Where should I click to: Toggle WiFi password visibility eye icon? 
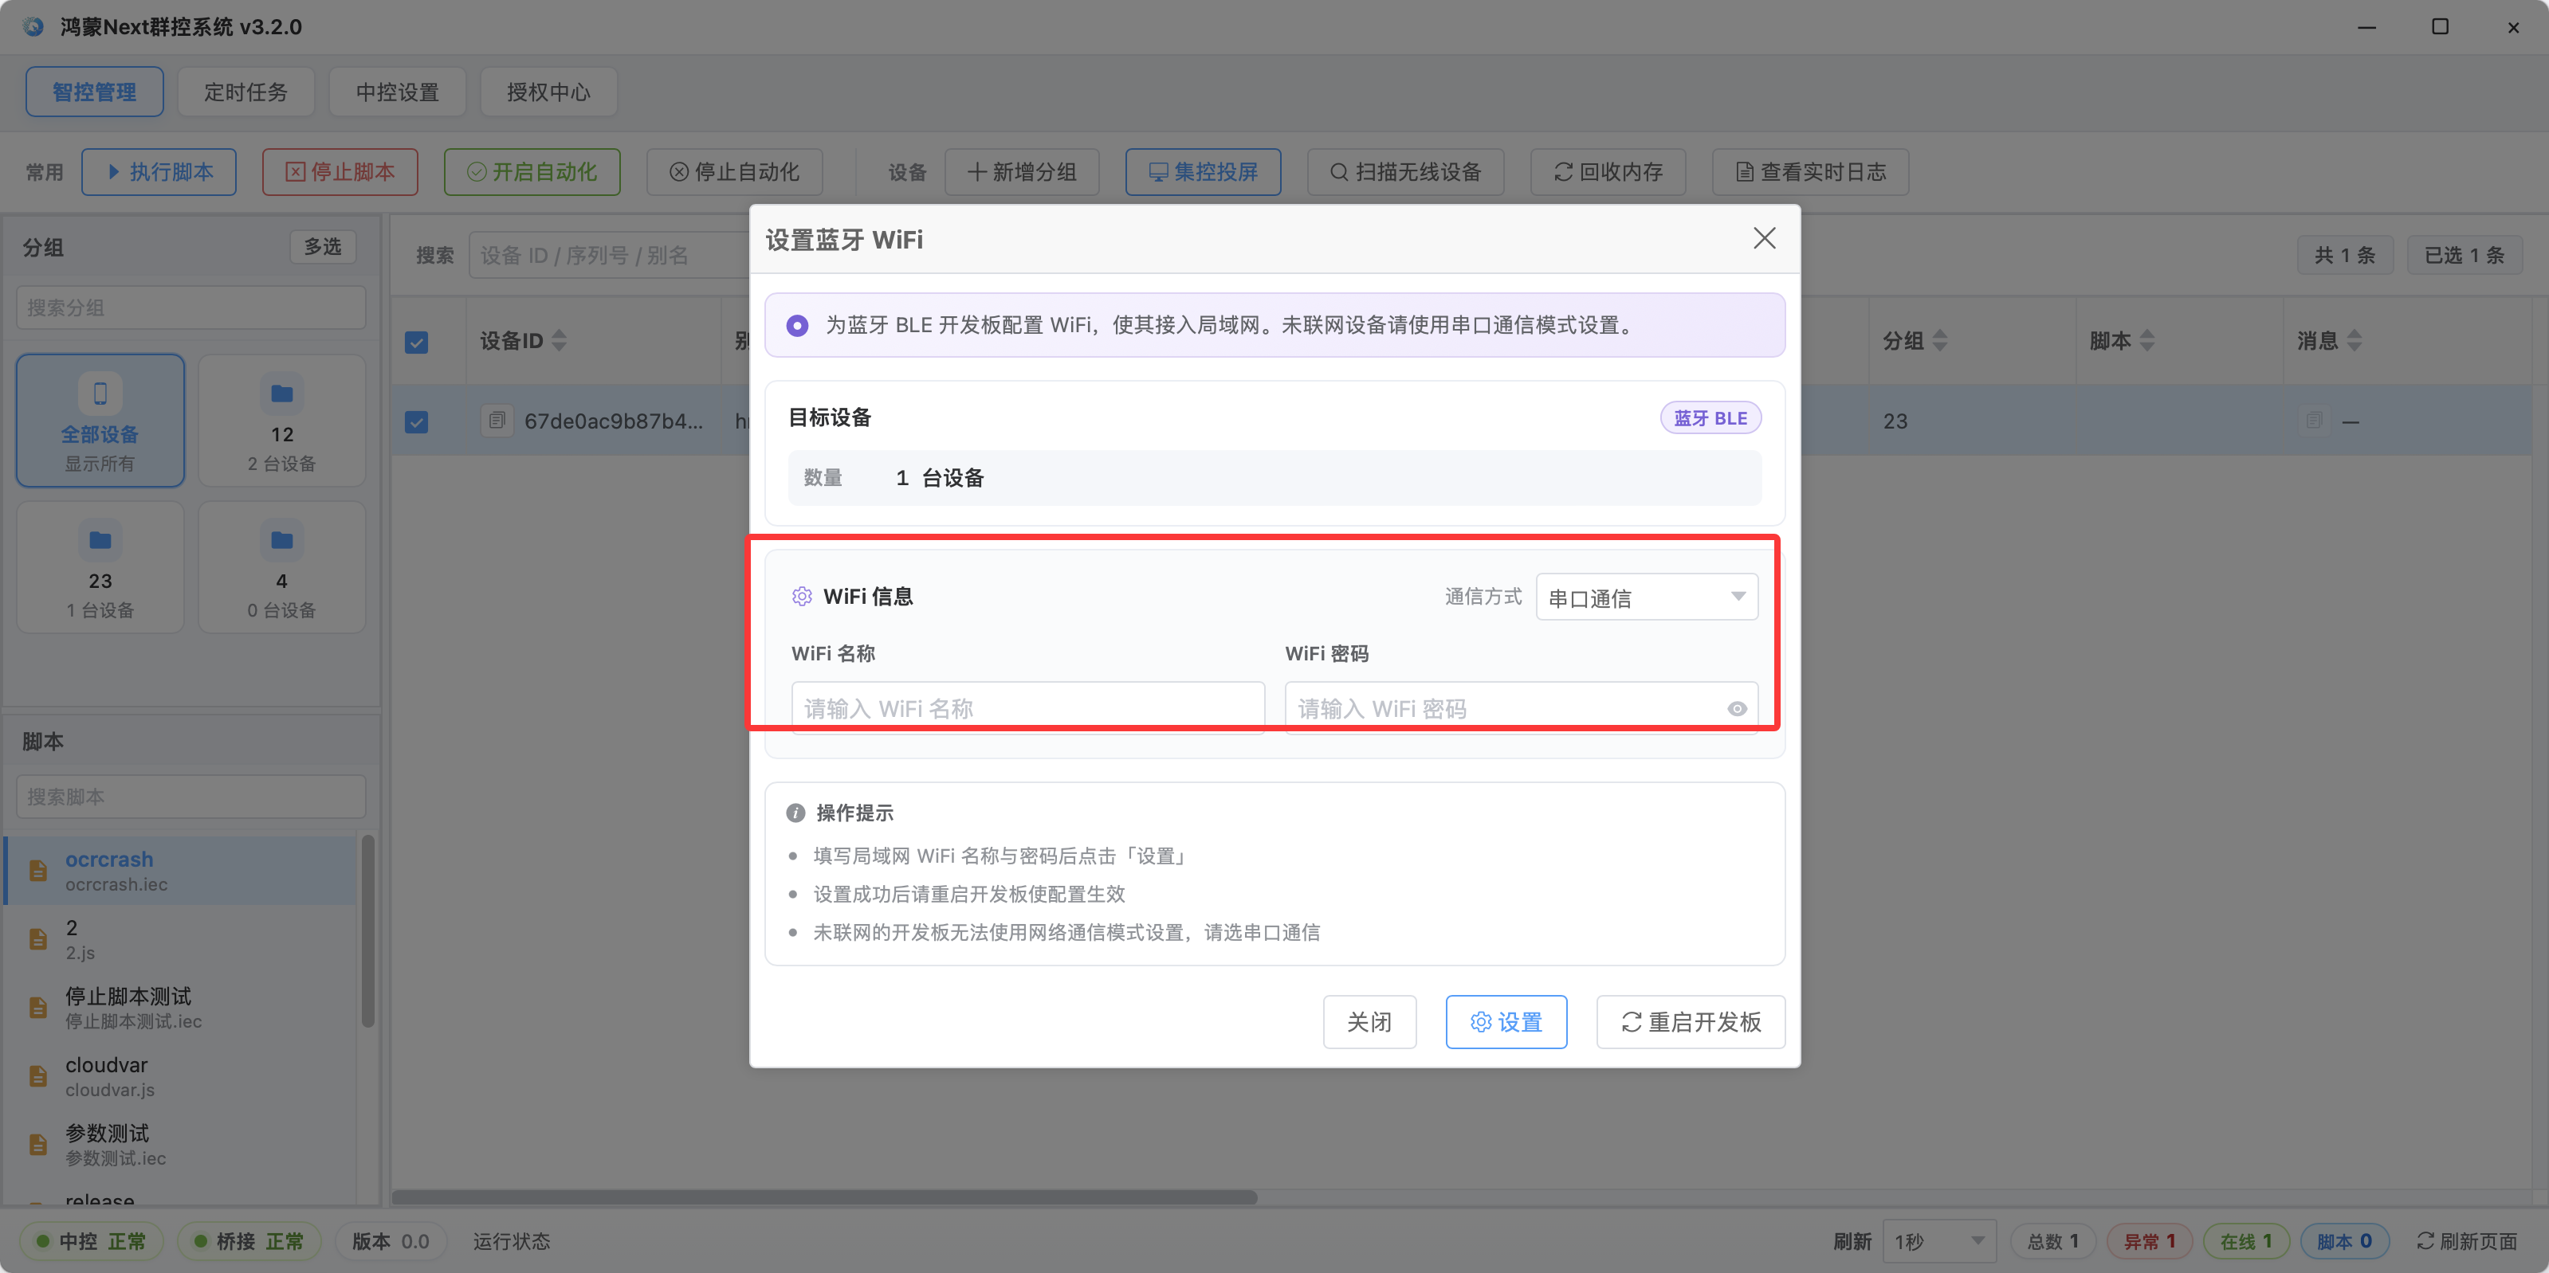tap(1737, 708)
